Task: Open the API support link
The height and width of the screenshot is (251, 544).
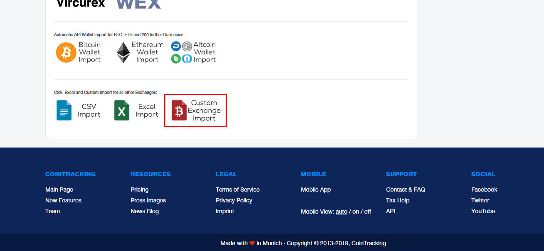Action: [x=391, y=211]
